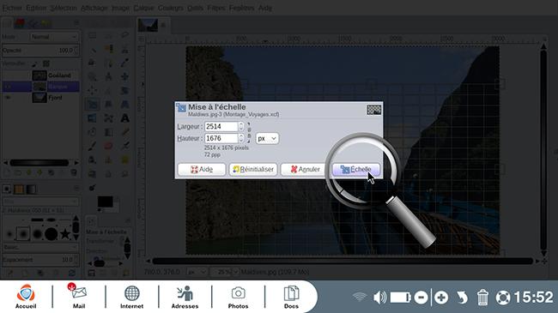
Task: Adjust the Largeur stepper arrows
Action: [241, 126]
